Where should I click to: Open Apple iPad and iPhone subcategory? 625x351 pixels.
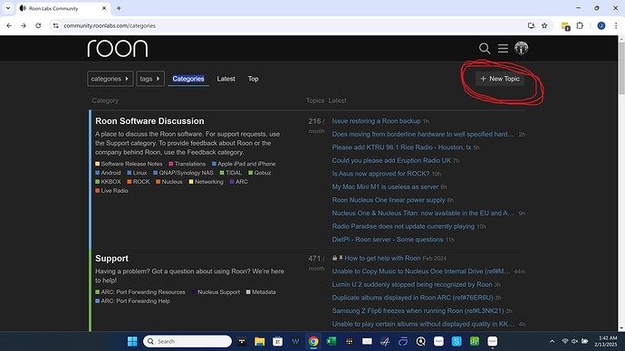click(x=244, y=164)
